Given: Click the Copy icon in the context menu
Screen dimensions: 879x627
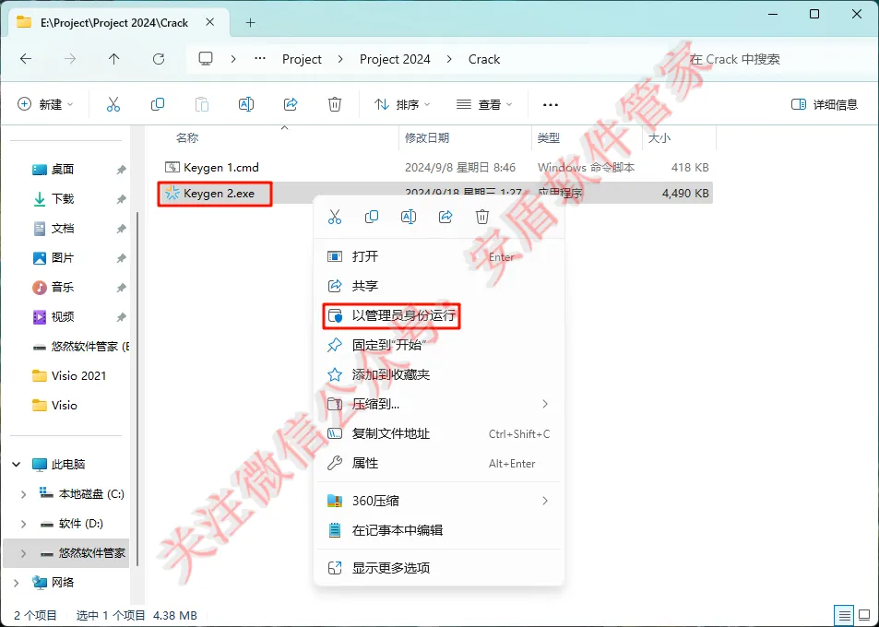Looking at the screenshot, I should point(371,217).
